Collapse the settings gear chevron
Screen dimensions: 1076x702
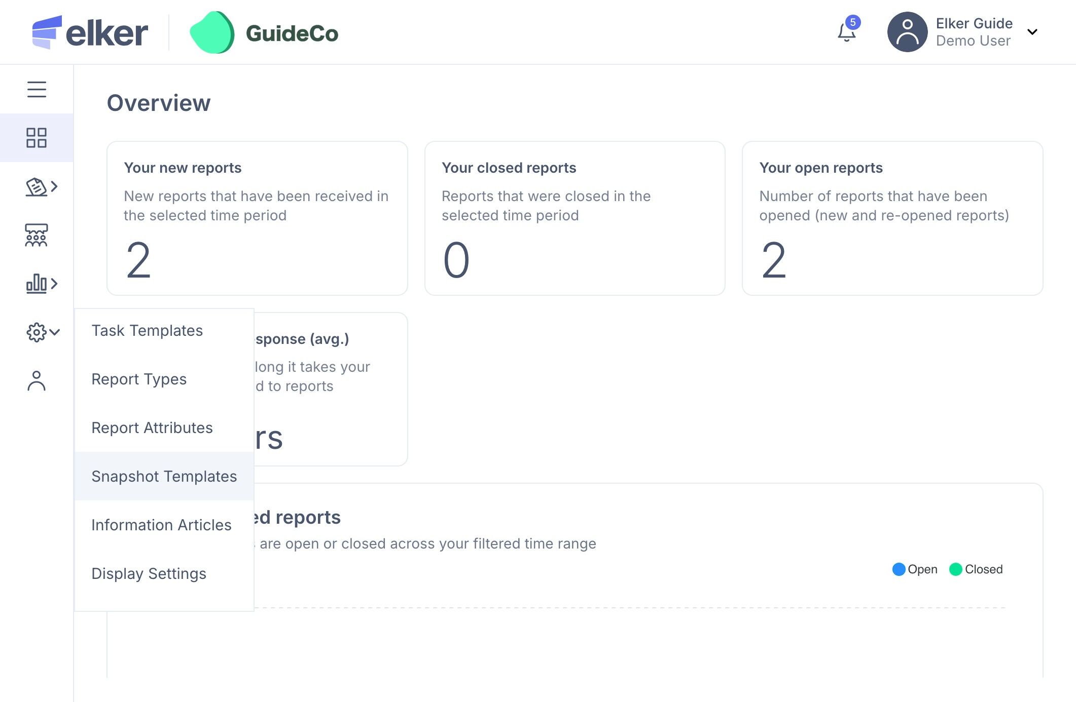coord(55,332)
